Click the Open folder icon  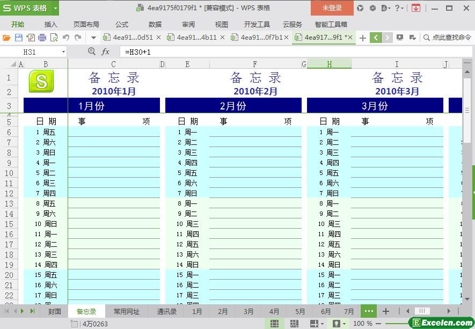(6, 38)
